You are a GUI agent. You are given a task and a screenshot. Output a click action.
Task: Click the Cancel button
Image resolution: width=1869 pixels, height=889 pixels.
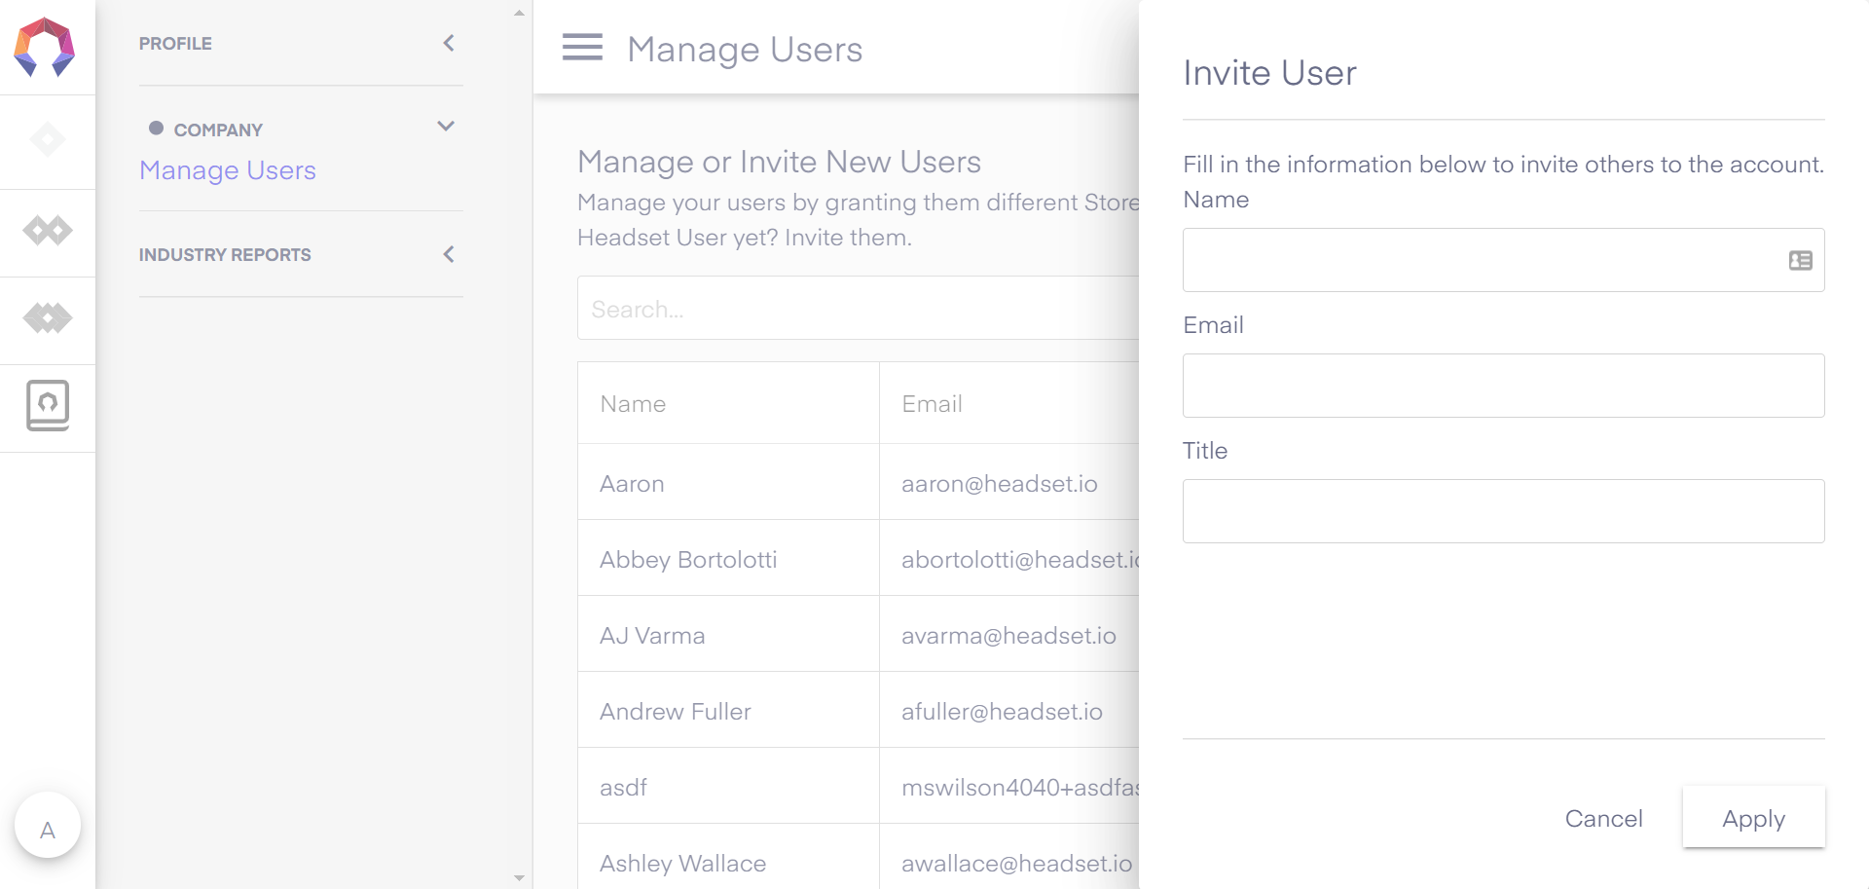(1603, 818)
